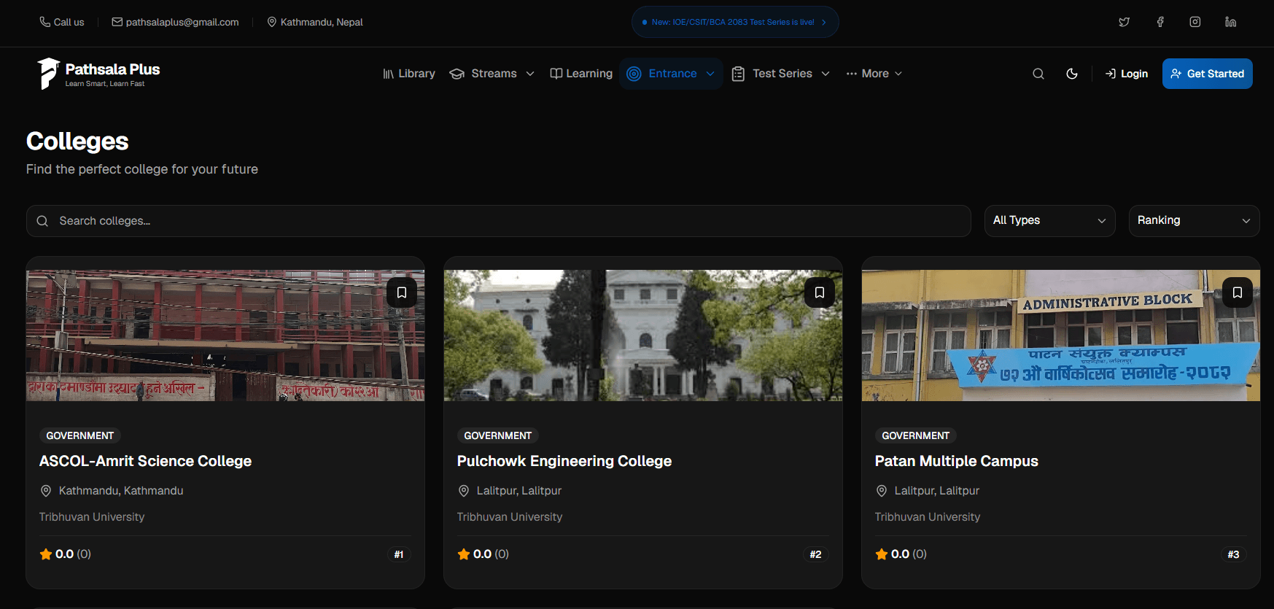Click the #3 rank badge
The width and height of the screenshot is (1274, 609).
pos(1234,554)
